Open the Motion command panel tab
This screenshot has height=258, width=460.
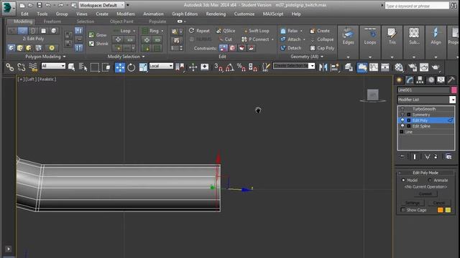pyautogui.click(x=431, y=80)
